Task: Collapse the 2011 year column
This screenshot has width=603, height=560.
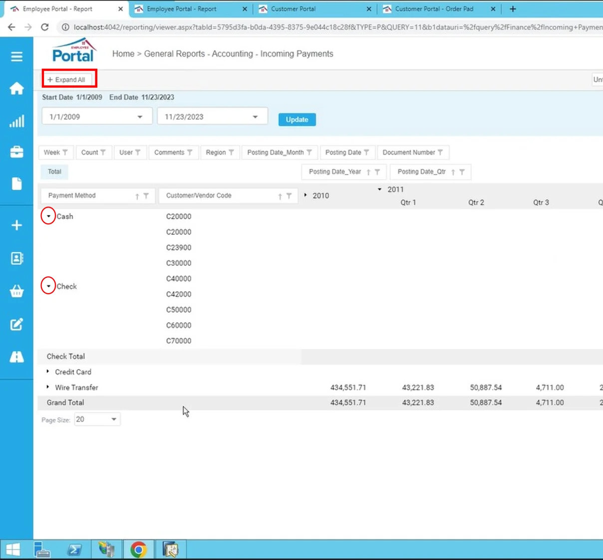Action: pyautogui.click(x=380, y=189)
